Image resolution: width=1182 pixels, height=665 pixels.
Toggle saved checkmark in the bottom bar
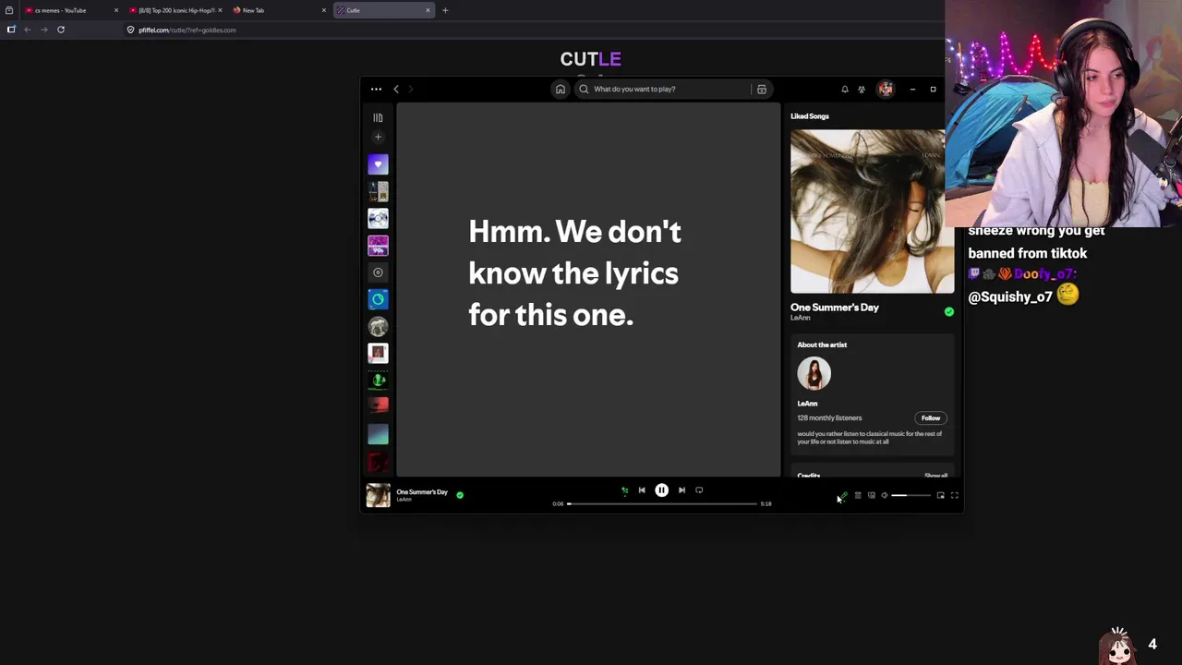(x=460, y=495)
